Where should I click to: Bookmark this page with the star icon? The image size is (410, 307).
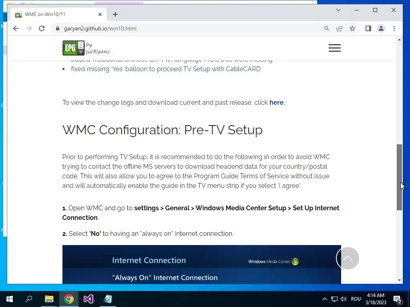[352, 28]
